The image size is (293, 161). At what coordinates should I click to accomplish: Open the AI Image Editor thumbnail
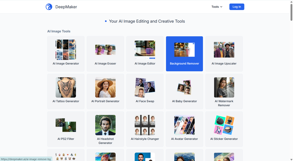145,50
